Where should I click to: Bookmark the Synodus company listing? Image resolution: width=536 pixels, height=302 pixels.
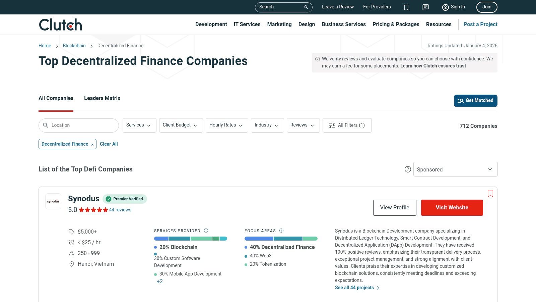click(x=490, y=193)
